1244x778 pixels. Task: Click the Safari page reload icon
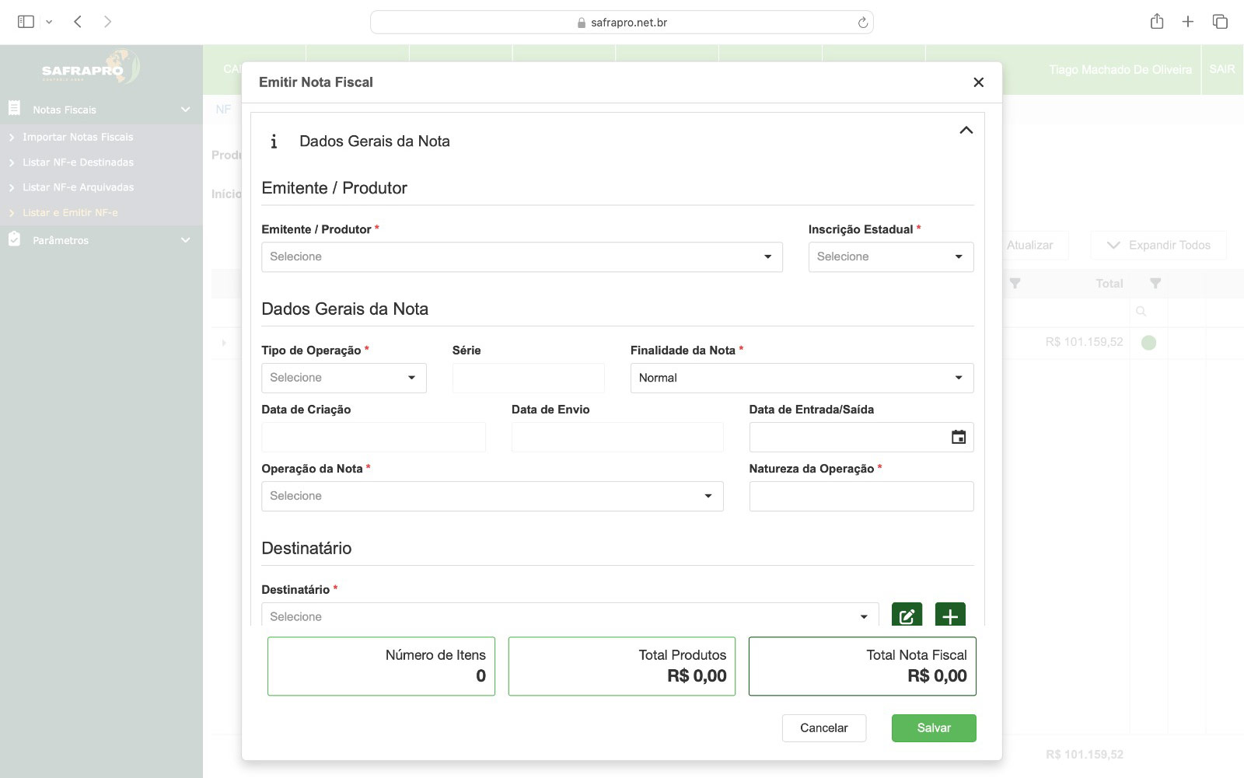click(862, 23)
